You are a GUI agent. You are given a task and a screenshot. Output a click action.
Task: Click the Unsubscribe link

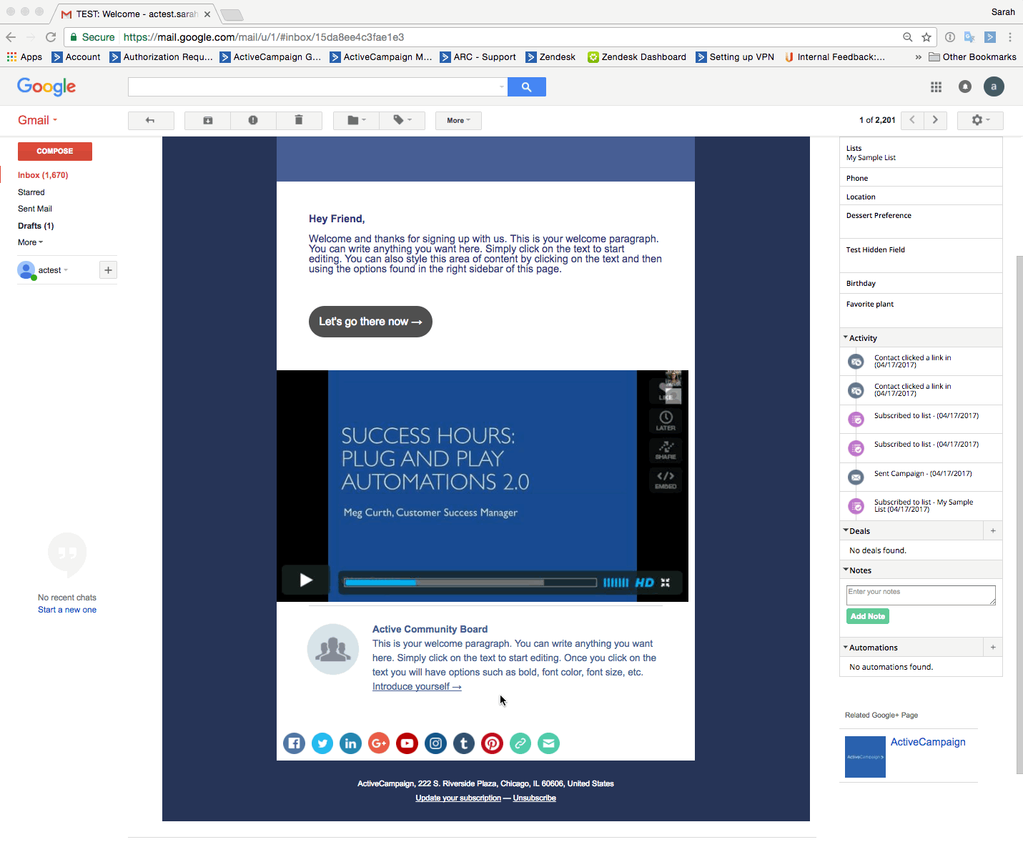[x=534, y=798]
